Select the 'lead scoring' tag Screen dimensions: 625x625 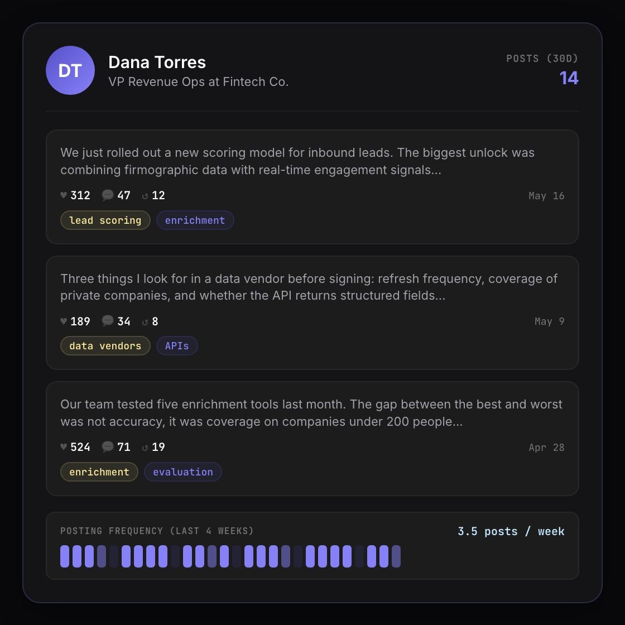(x=105, y=220)
